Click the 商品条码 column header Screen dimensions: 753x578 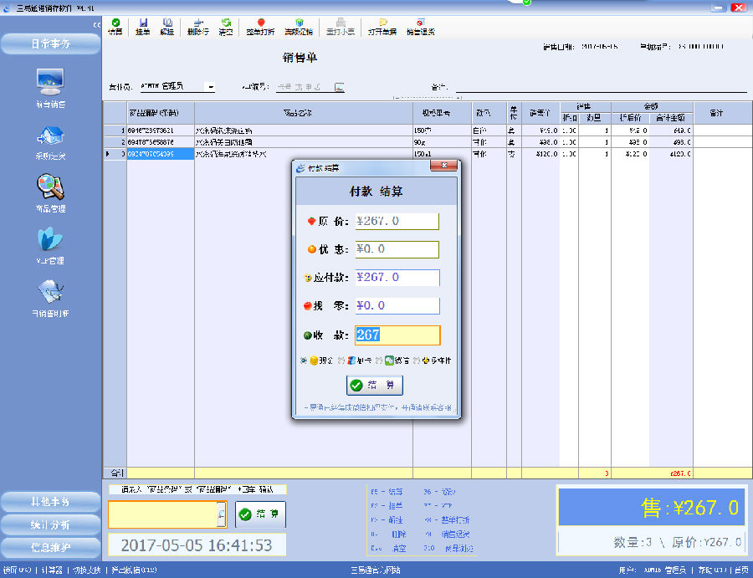(161, 113)
